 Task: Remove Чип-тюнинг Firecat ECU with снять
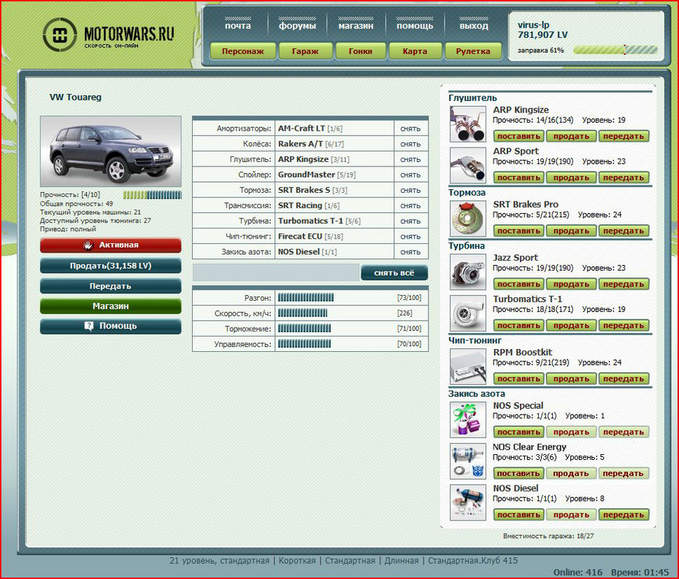pos(410,237)
